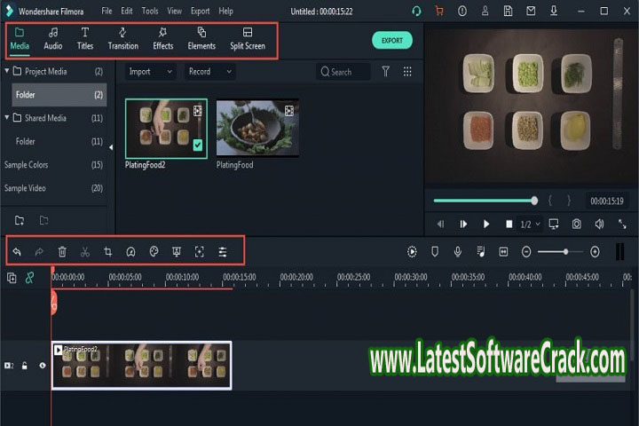Open the Import dropdown

(x=149, y=71)
